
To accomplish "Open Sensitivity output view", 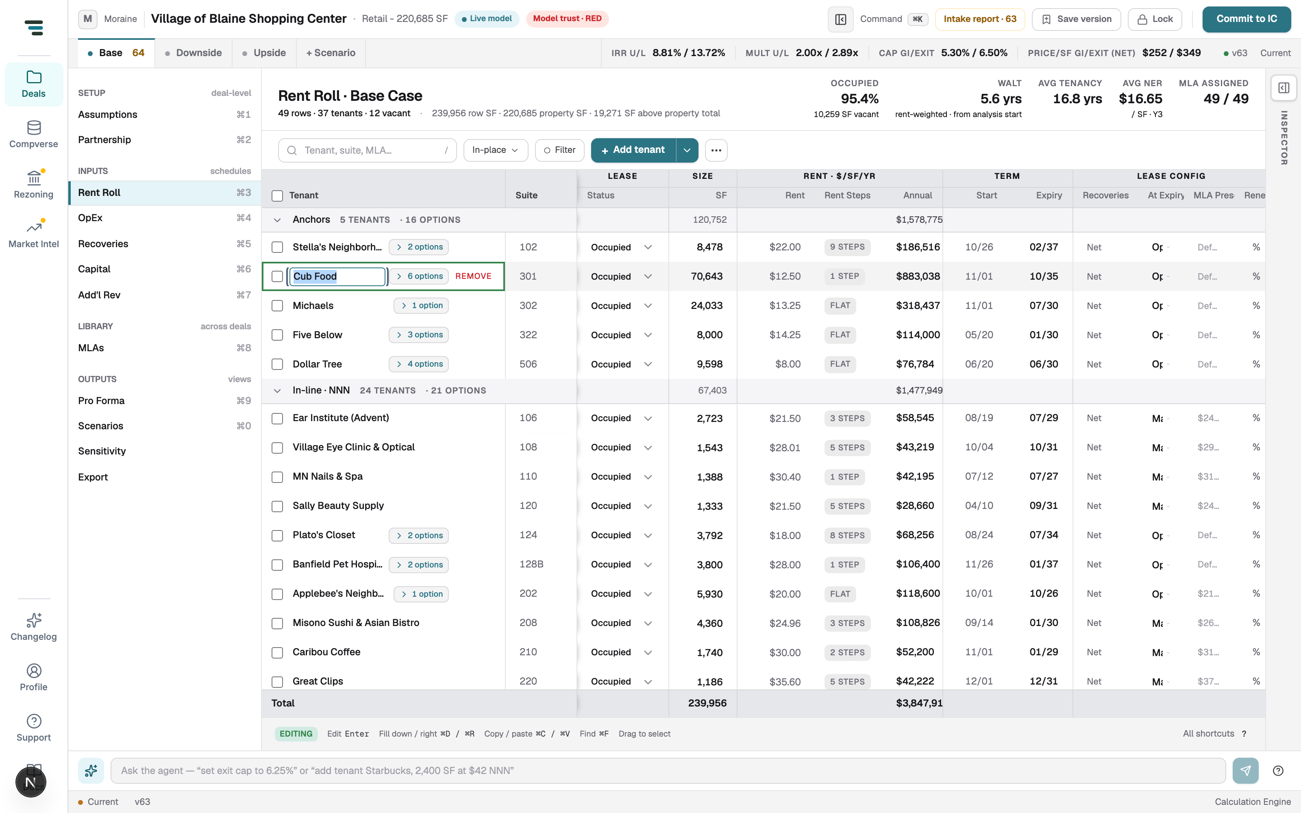I will coord(165,451).
